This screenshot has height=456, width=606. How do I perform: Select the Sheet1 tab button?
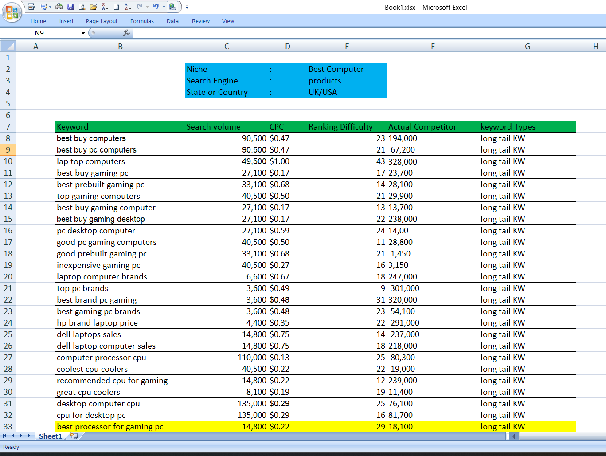click(x=50, y=436)
